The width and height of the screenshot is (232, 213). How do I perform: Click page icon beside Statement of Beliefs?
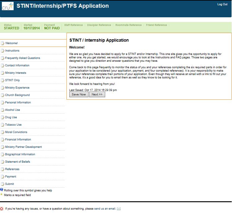coord(2,162)
